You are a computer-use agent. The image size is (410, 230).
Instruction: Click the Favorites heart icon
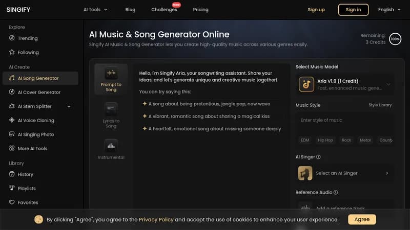[x=12, y=202]
